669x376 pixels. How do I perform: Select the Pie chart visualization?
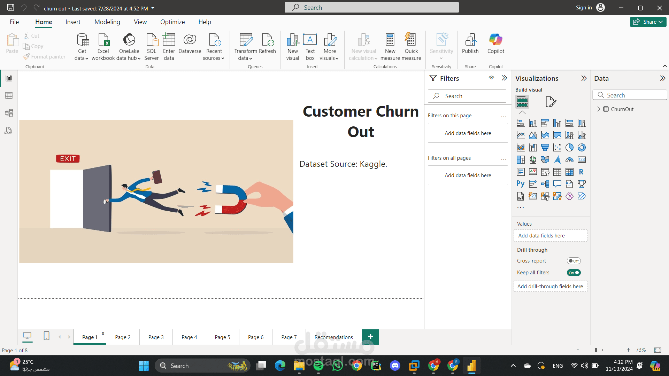pos(569,148)
